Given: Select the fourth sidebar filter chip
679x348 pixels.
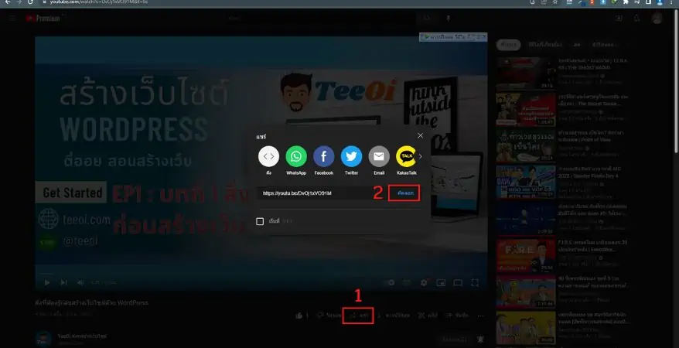Looking at the screenshot, I should pos(603,45).
